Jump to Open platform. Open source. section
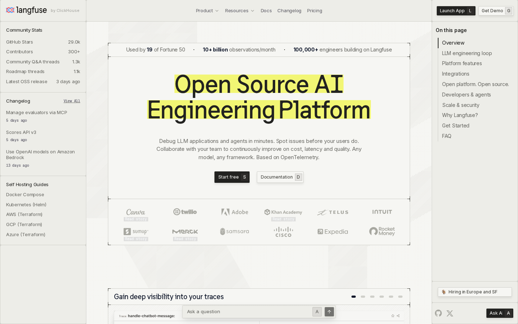The image size is (518, 324). coord(476,84)
